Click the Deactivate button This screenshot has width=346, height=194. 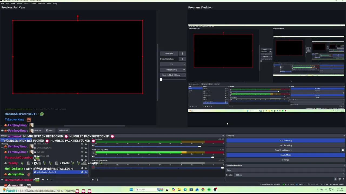(64, 130)
